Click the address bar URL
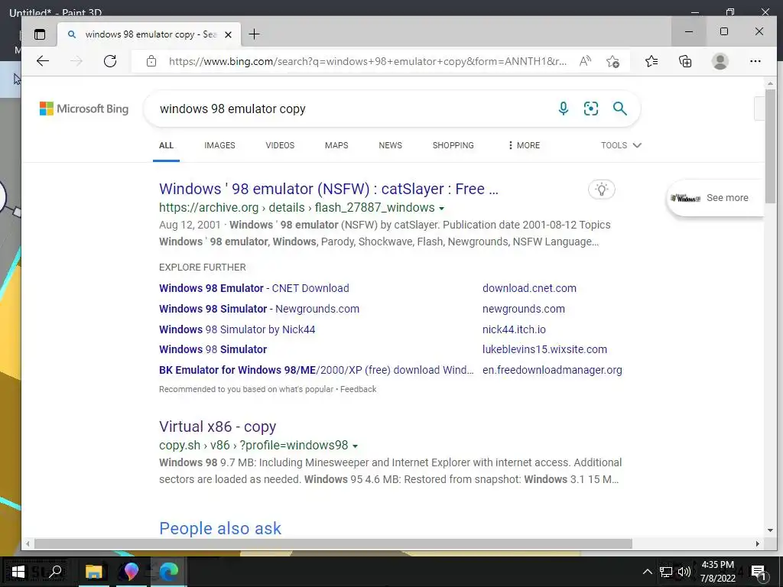 [368, 61]
